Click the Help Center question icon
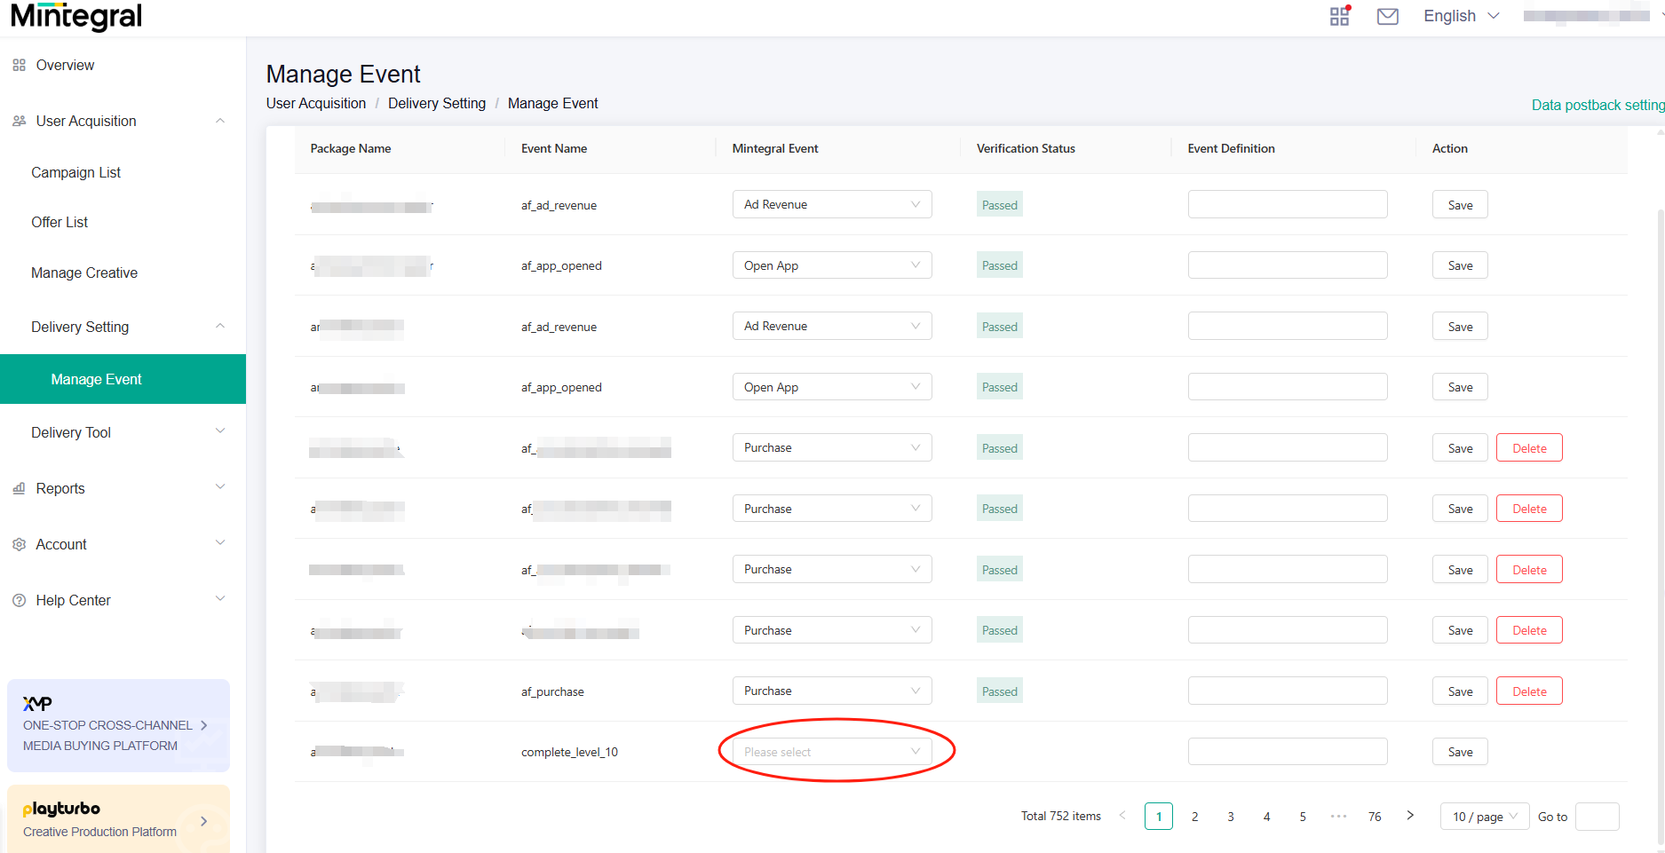The image size is (1665, 853). 19,600
